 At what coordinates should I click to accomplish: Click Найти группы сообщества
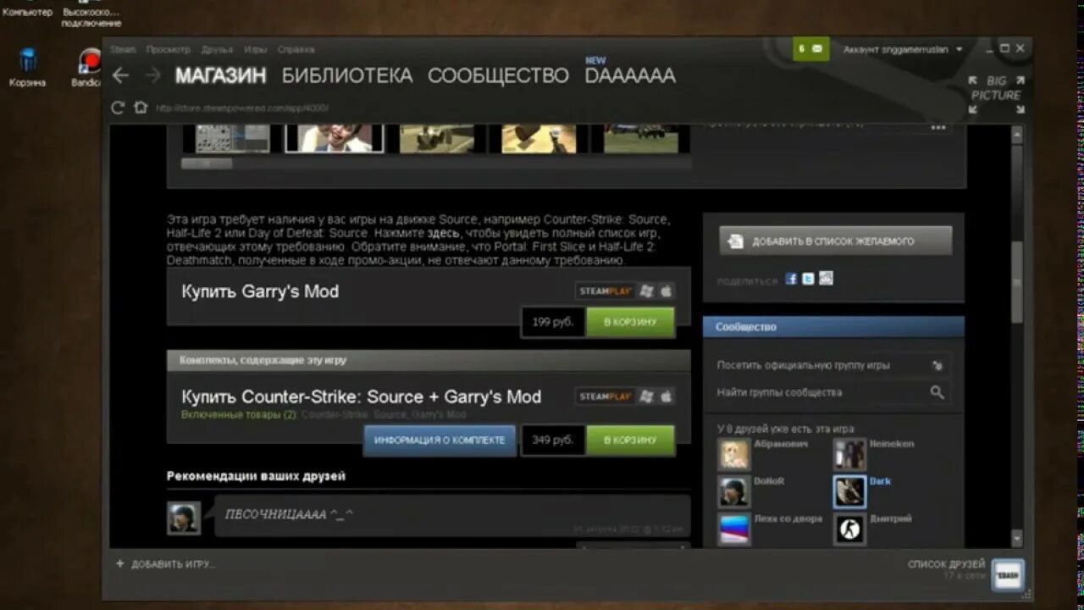779,392
